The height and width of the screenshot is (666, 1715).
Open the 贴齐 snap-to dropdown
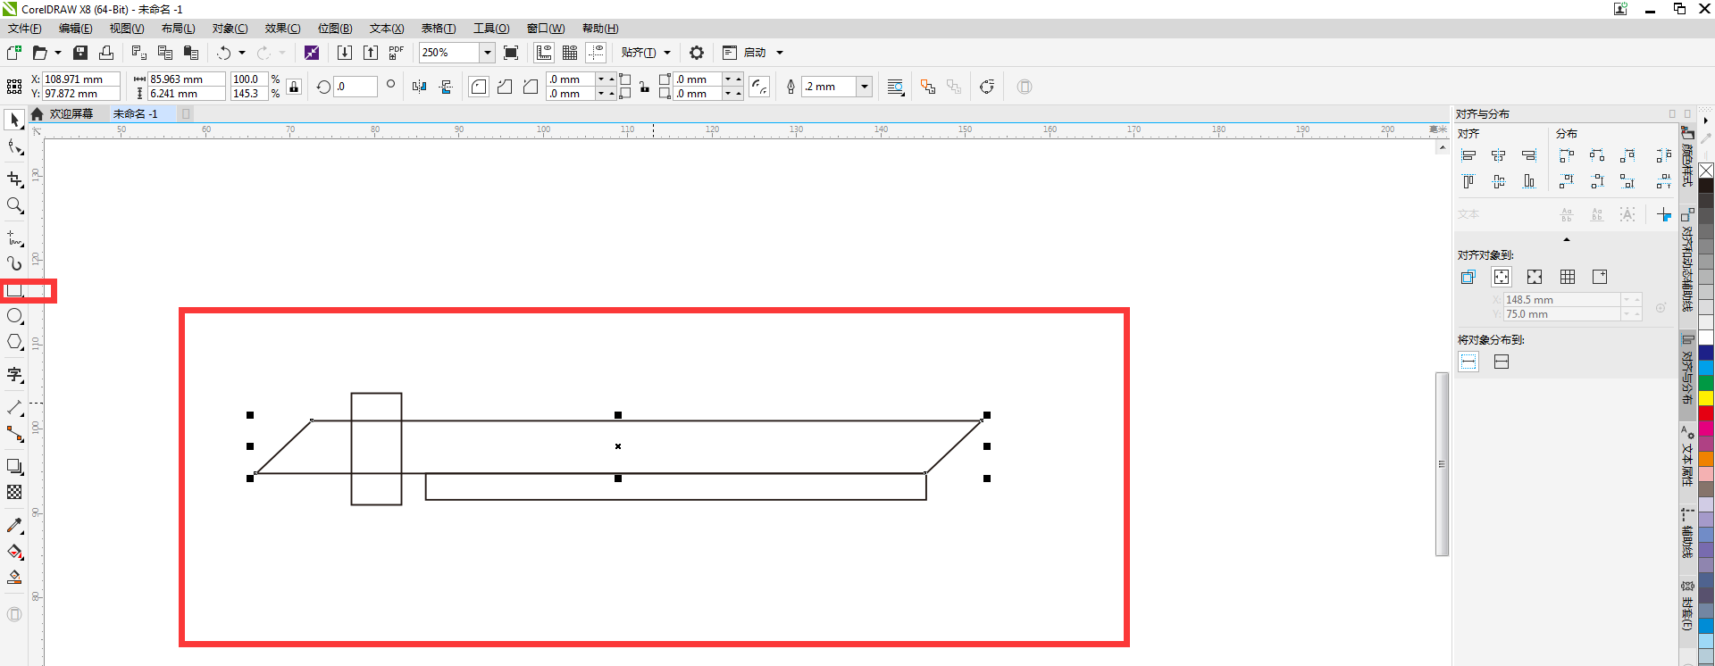pos(666,53)
